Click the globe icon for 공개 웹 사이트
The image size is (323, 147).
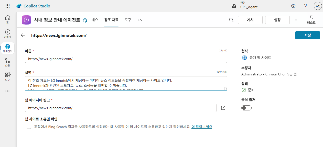pos(244,58)
